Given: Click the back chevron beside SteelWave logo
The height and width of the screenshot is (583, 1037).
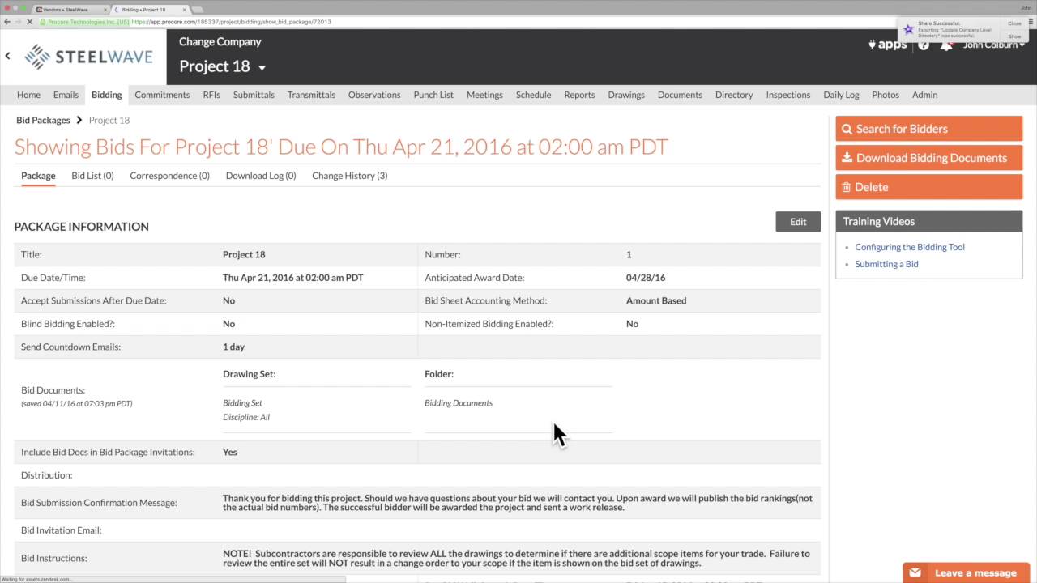Looking at the screenshot, I should (x=8, y=56).
